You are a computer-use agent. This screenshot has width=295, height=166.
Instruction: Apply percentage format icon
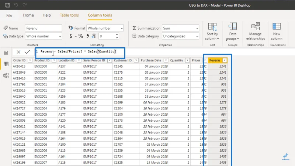[81, 36]
